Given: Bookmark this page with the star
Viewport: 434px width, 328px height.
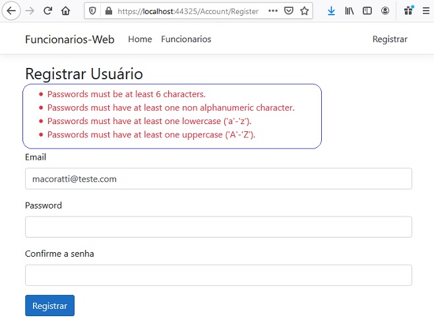Looking at the screenshot, I should (x=305, y=11).
